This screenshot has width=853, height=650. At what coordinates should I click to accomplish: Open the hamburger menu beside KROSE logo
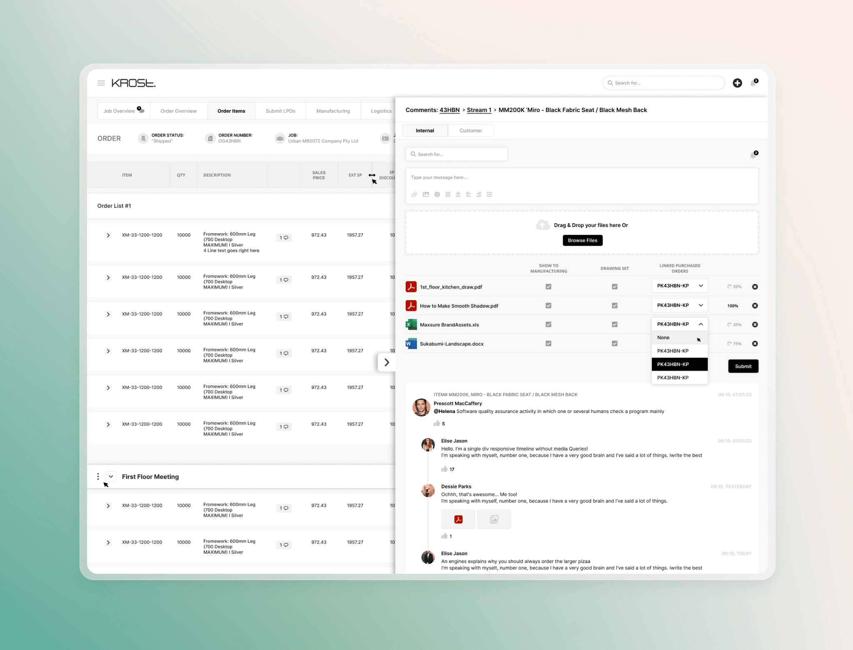[x=101, y=83]
